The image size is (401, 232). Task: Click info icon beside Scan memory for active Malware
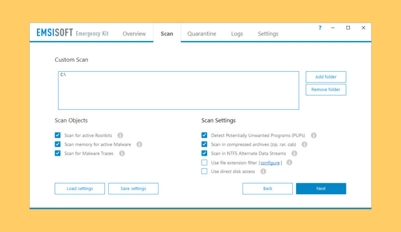[139, 144]
